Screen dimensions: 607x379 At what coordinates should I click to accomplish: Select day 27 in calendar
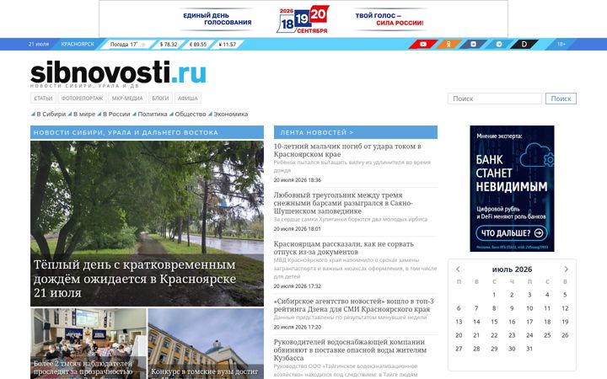click(x=459, y=349)
